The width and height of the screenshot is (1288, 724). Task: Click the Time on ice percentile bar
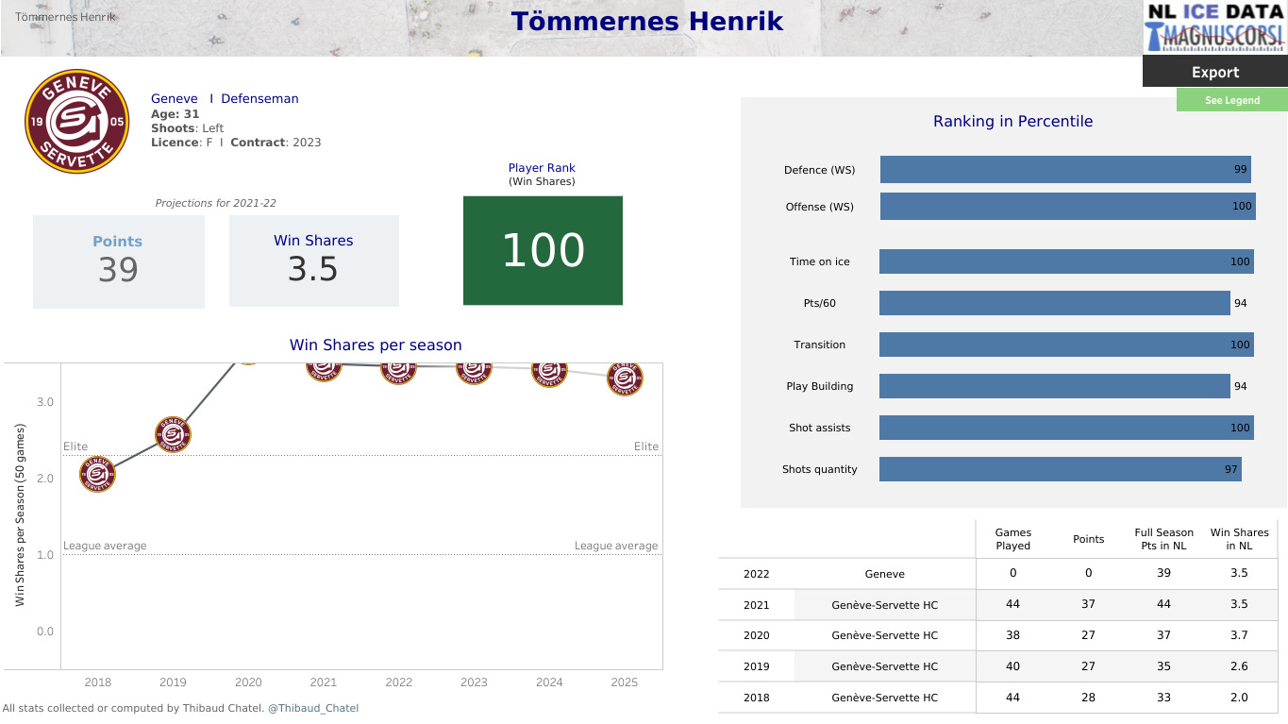click(x=1066, y=261)
